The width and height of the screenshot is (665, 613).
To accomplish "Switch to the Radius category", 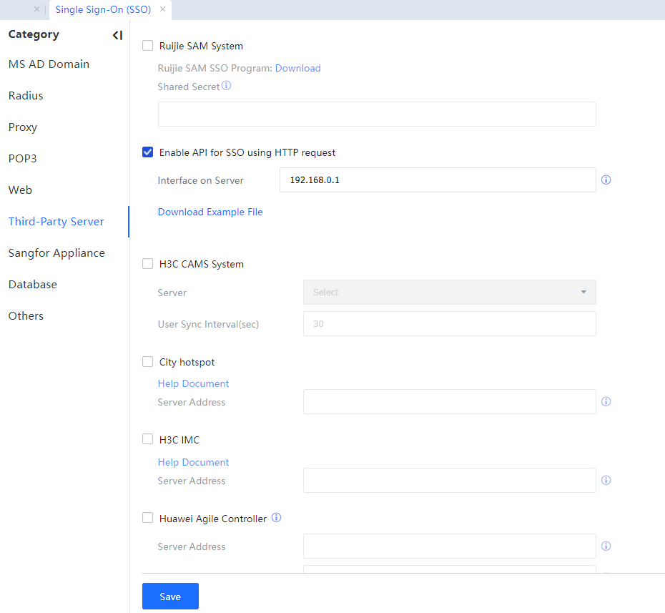I will tap(26, 96).
